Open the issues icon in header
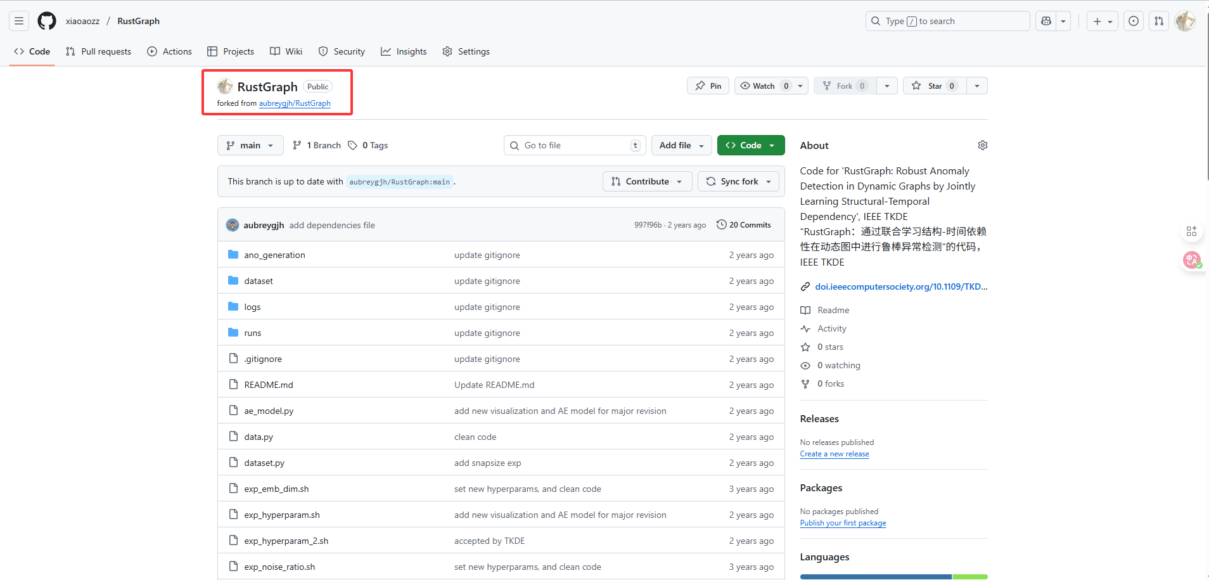Image resolution: width=1209 pixels, height=580 pixels. tap(1134, 21)
